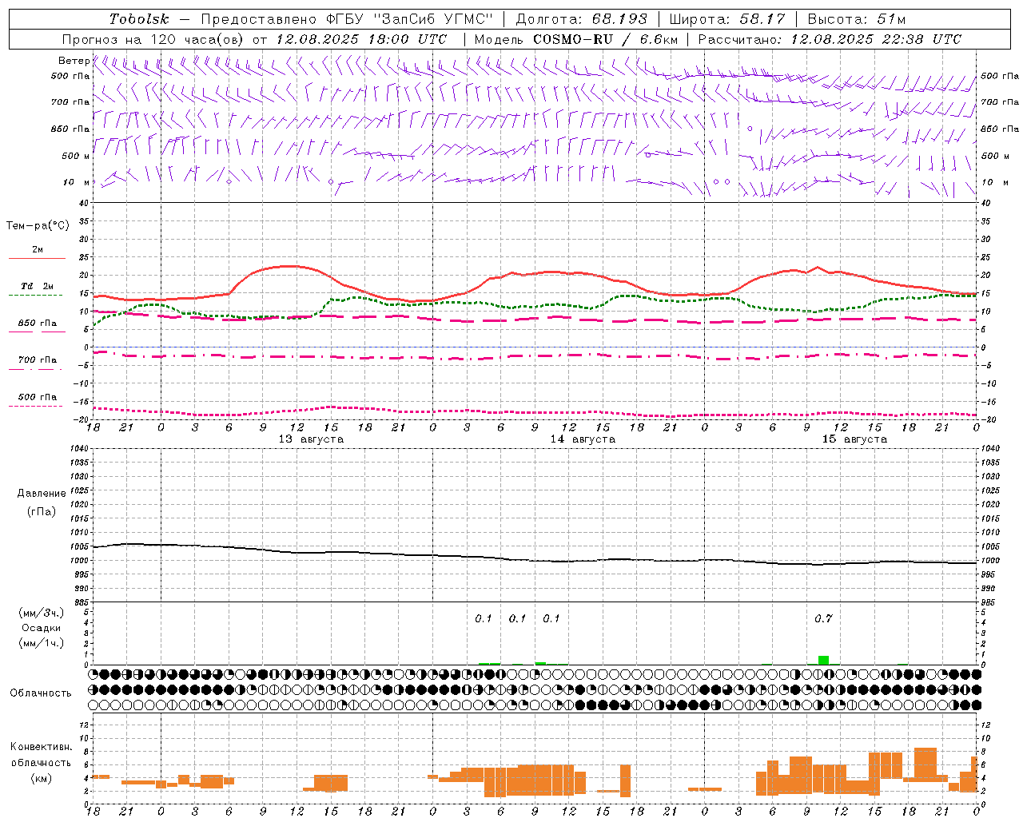Click the '700 гПа' dash-dot temperature legend entry
The height and width of the screenshot is (818, 1023).
tap(37, 364)
